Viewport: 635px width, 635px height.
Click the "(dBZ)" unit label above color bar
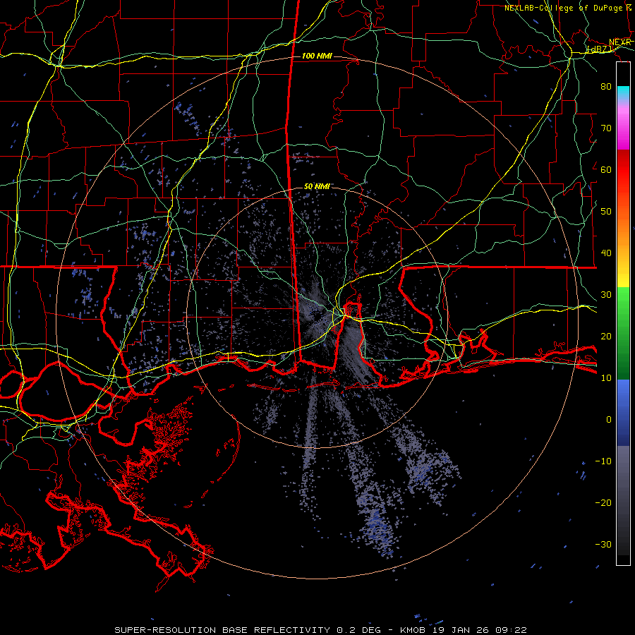pyautogui.click(x=600, y=49)
